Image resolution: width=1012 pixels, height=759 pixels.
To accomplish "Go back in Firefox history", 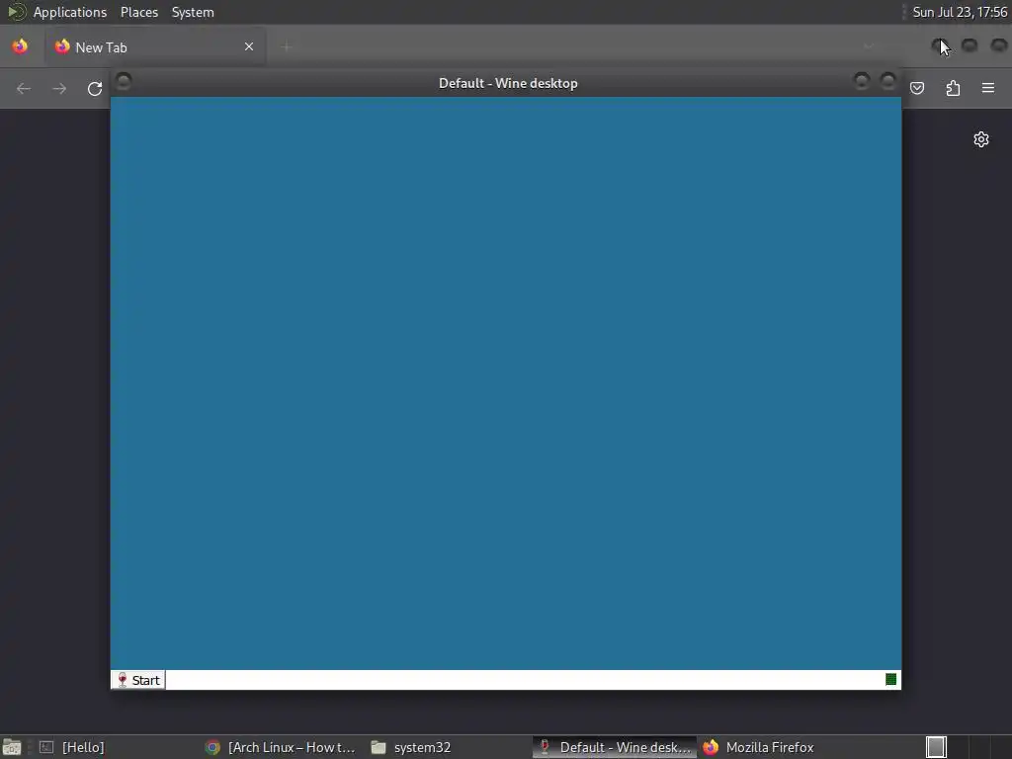I will coord(24,88).
